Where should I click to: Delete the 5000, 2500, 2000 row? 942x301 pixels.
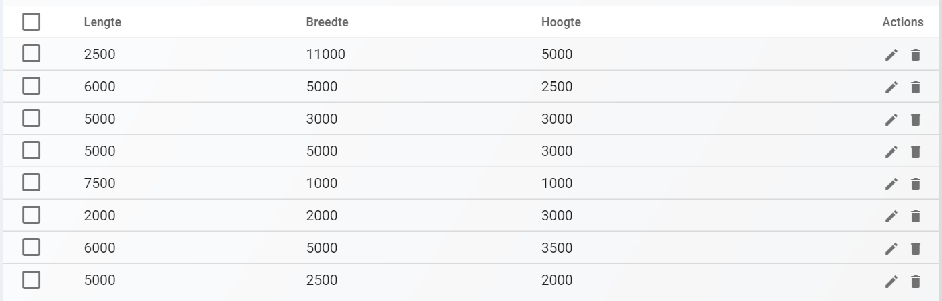click(x=915, y=281)
